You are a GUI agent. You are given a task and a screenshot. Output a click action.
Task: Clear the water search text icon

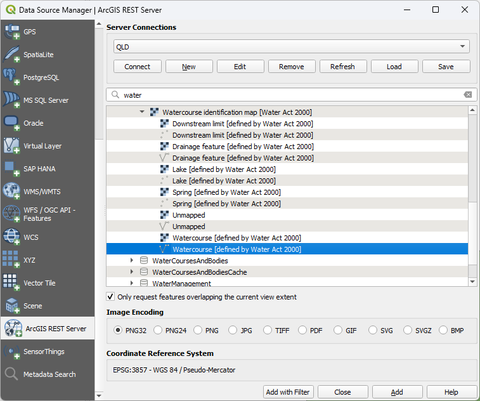point(467,95)
